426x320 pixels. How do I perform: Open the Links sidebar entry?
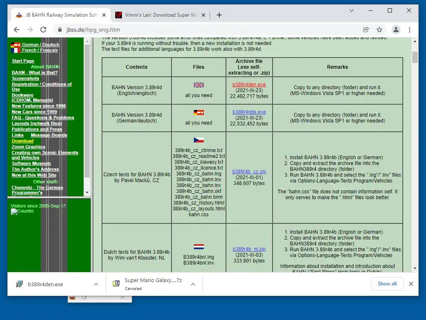[x=17, y=135]
